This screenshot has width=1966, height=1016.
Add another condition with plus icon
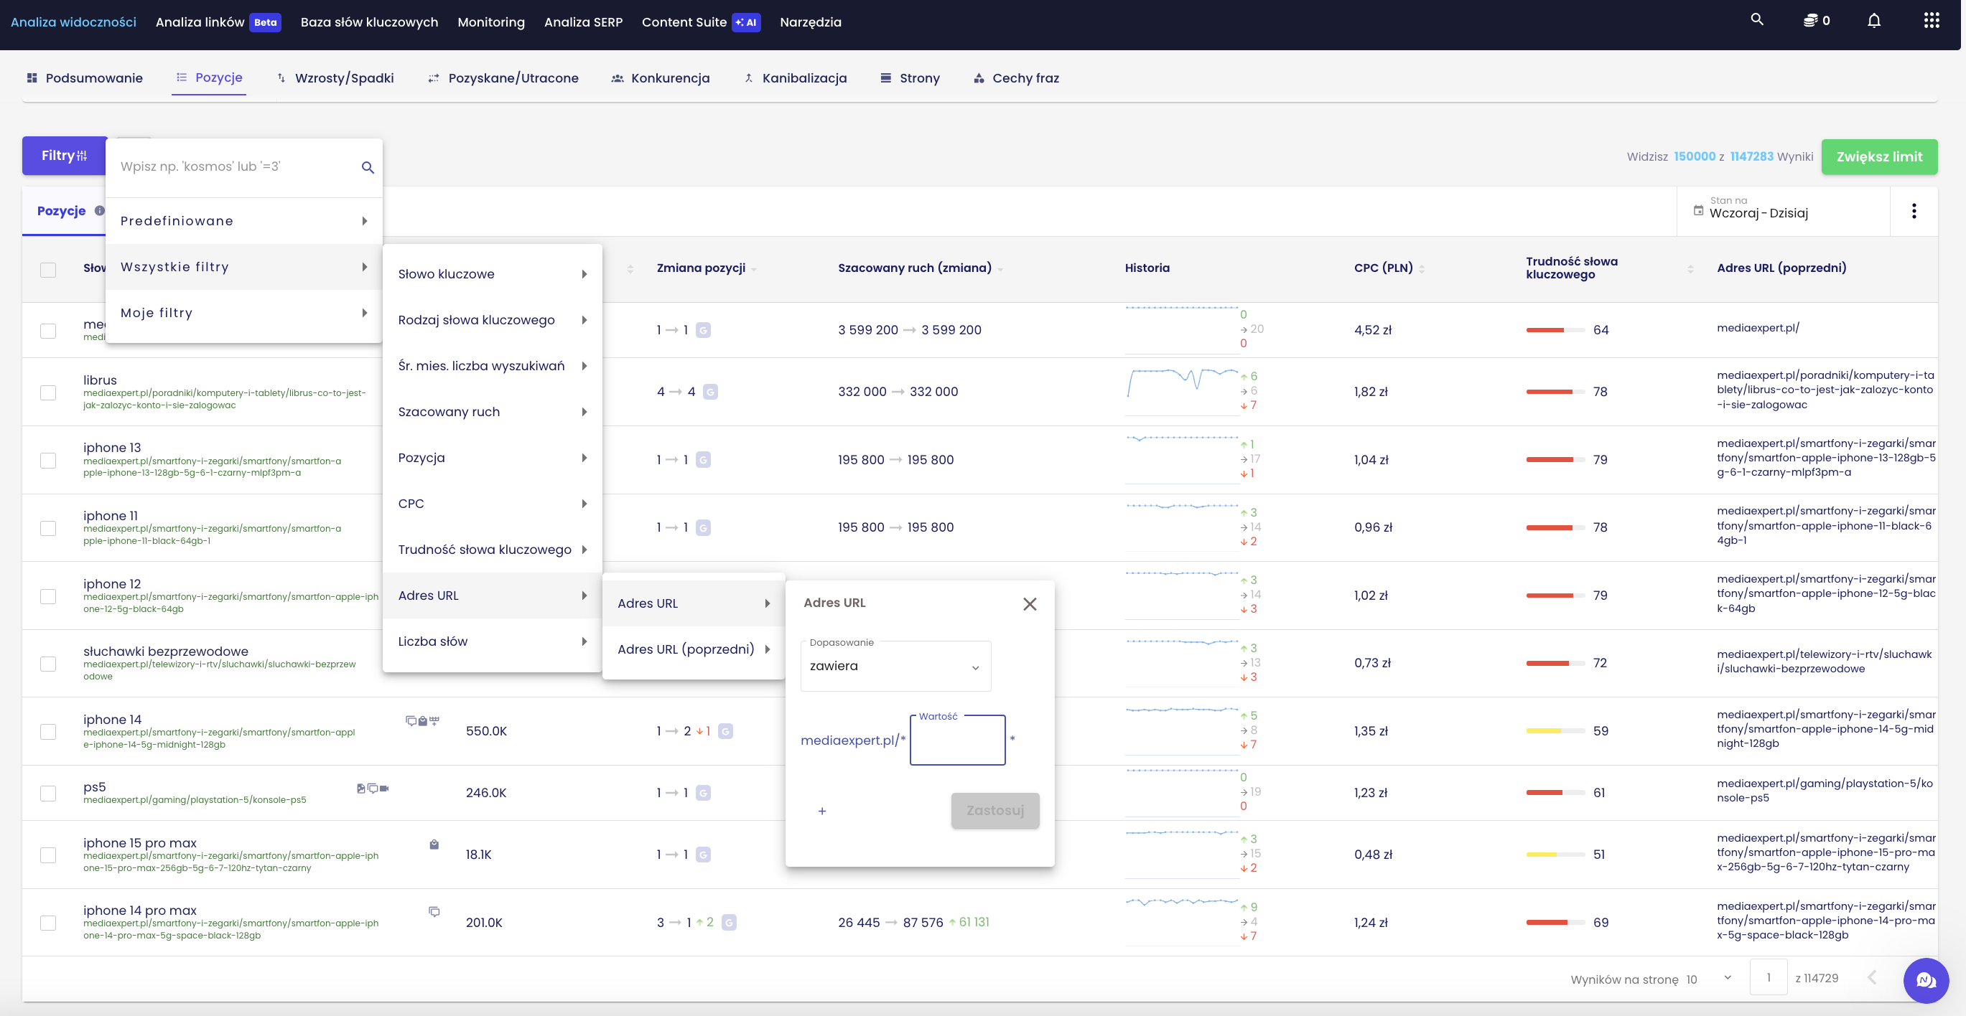point(822,811)
